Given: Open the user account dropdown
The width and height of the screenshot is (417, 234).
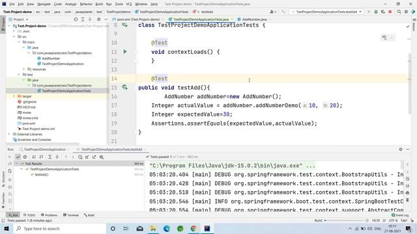Looking at the screenshot, I should (x=273, y=12).
